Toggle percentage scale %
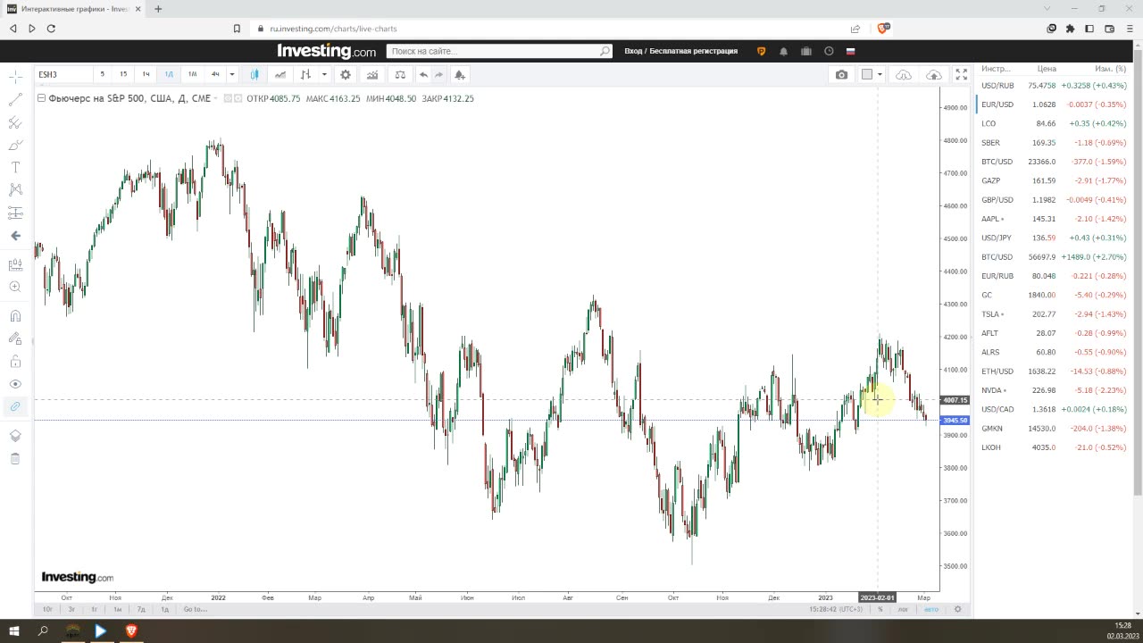Viewport: 1143px width, 643px height. coord(880,609)
